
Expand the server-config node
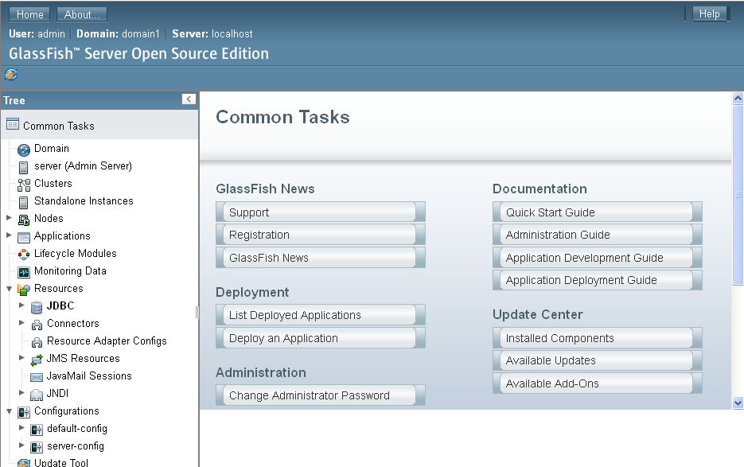click(x=21, y=445)
